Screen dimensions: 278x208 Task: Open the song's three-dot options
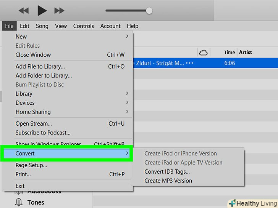[x=189, y=63]
